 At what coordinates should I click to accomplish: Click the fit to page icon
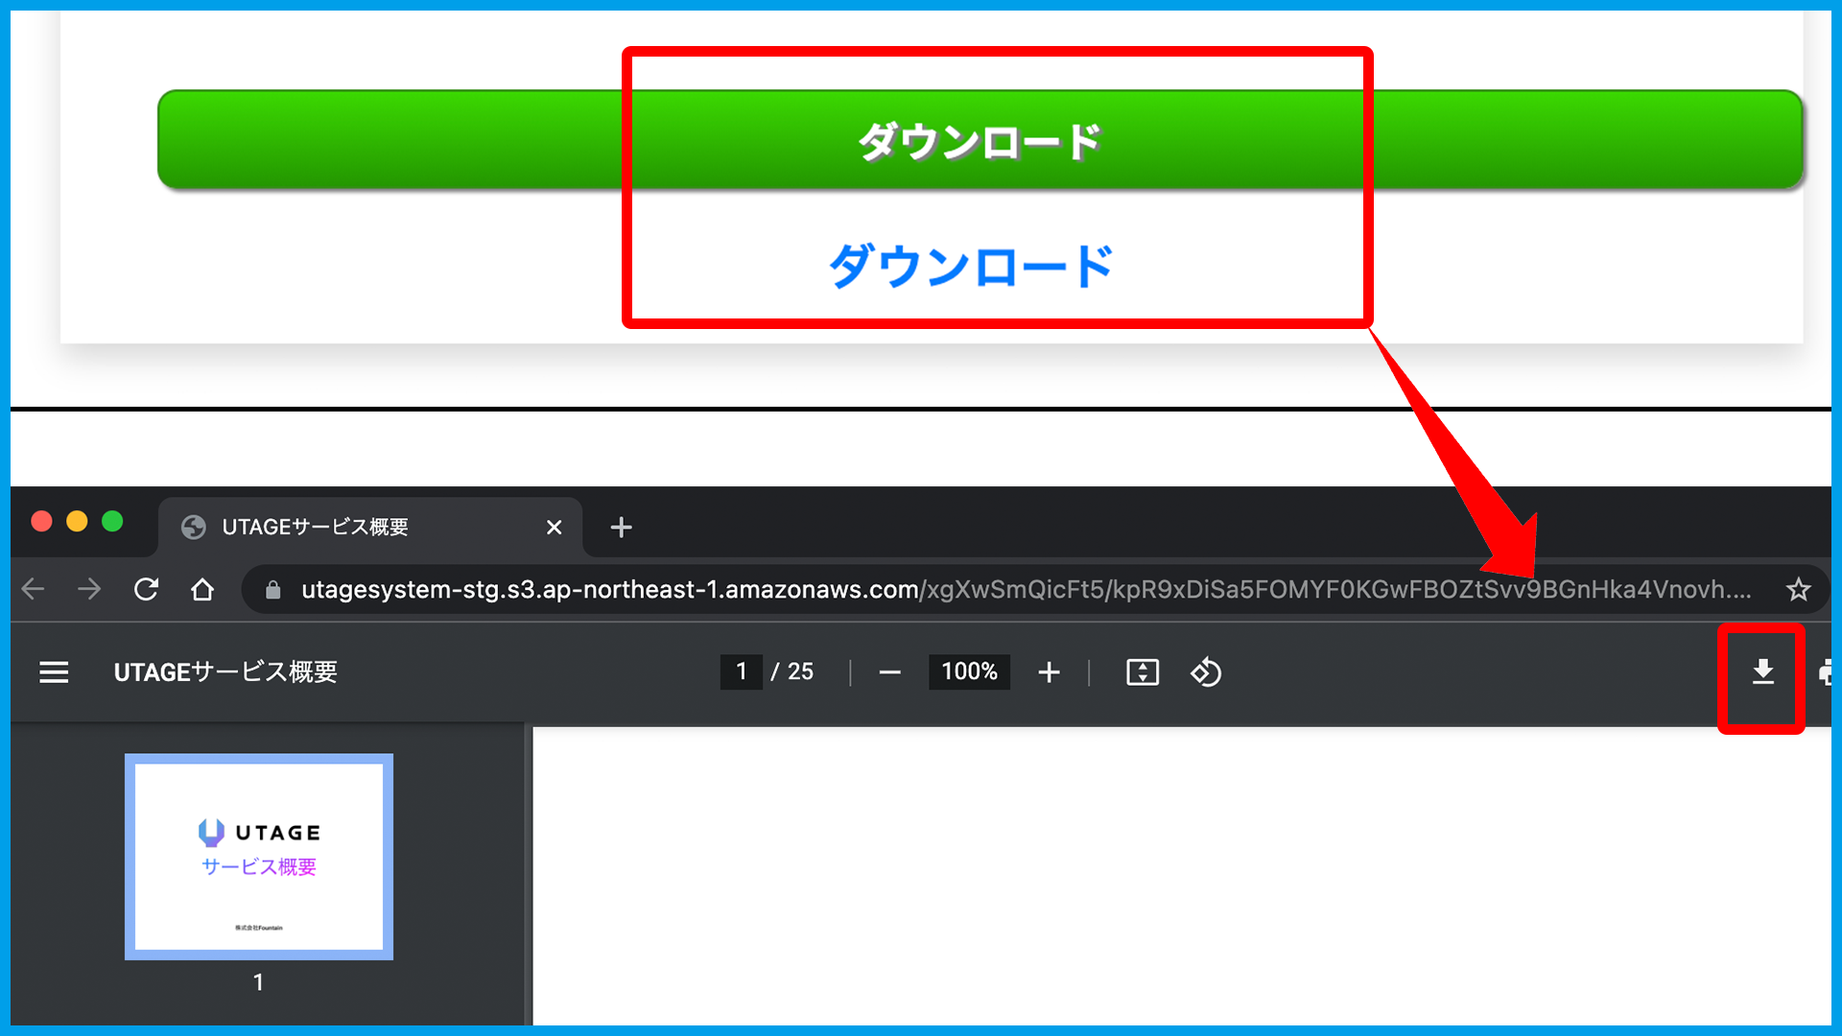[1142, 672]
